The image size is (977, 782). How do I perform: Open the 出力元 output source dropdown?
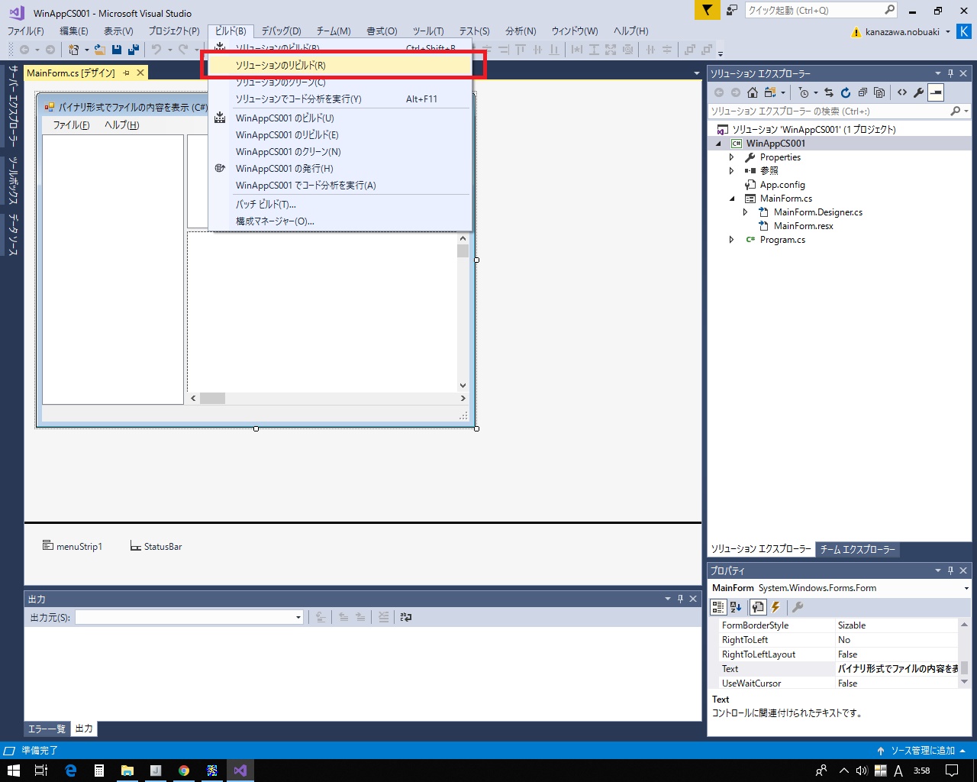(x=298, y=617)
